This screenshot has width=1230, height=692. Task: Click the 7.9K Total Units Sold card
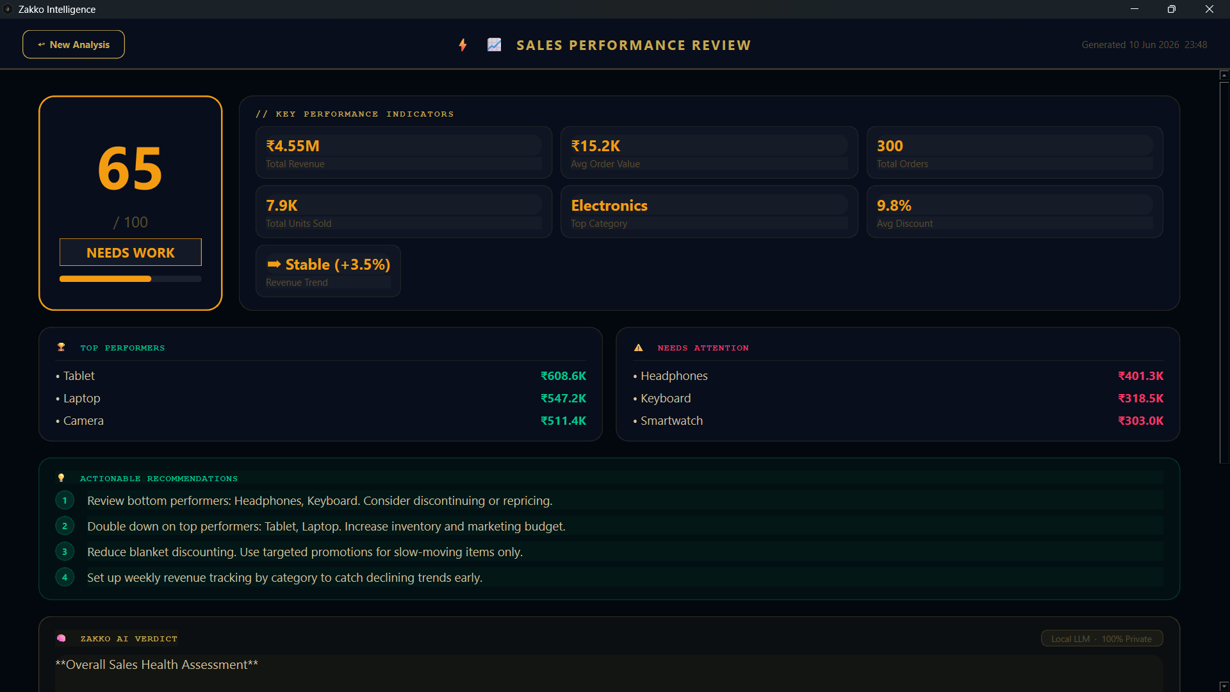[404, 212]
